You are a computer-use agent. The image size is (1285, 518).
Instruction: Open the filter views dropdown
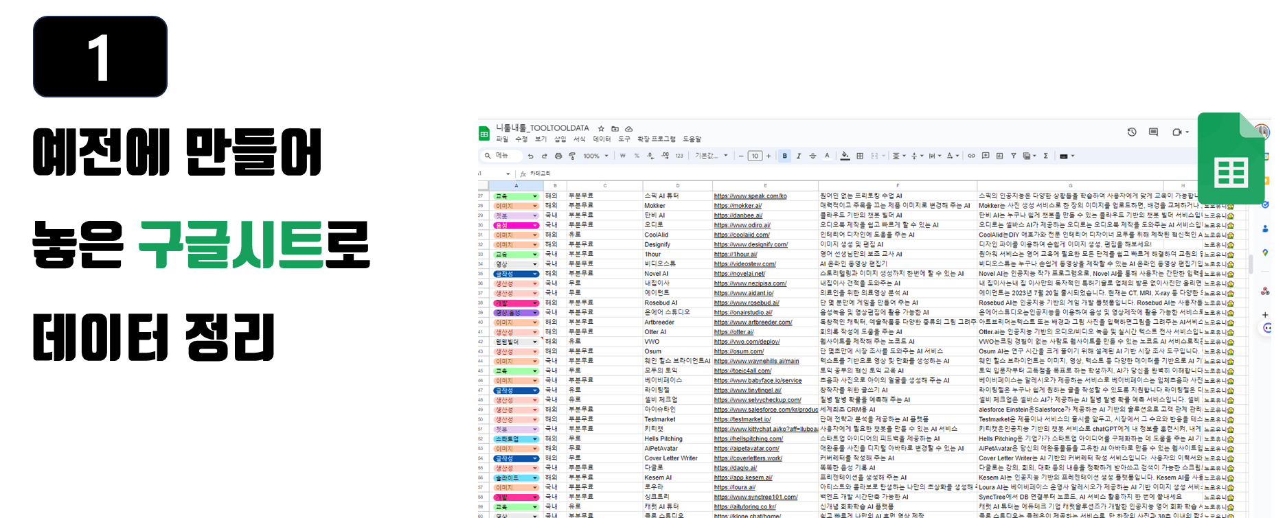point(1029,156)
